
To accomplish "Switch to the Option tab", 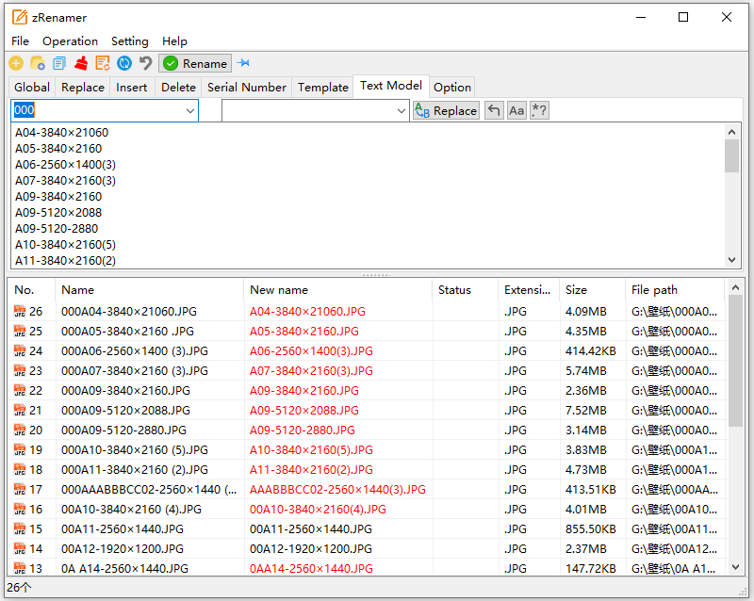I will coord(452,88).
